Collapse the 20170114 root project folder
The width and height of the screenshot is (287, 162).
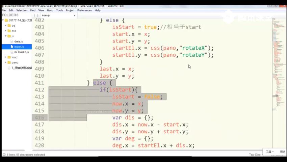pos(3,20)
